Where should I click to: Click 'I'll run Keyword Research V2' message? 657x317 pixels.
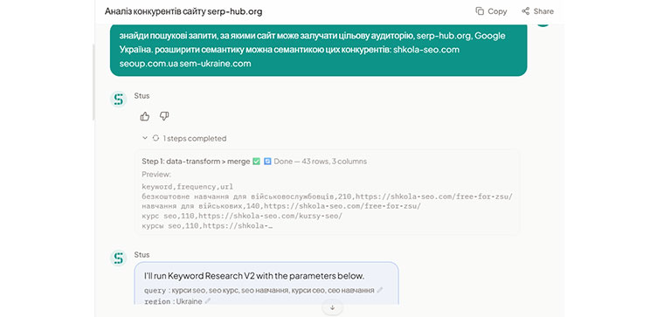pos(254,276)
